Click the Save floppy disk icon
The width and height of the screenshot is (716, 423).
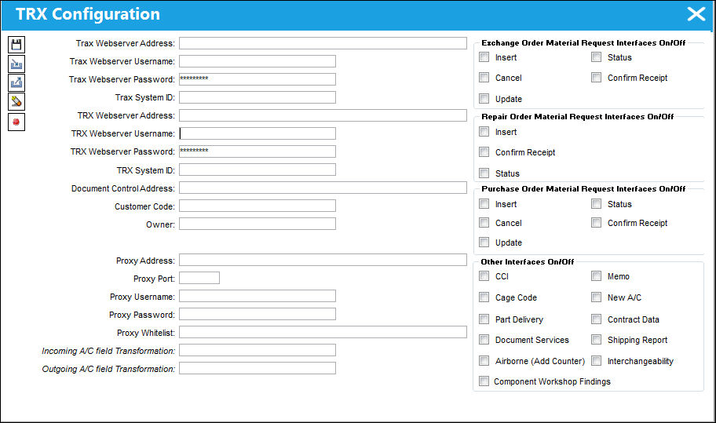tap(16, 45)
